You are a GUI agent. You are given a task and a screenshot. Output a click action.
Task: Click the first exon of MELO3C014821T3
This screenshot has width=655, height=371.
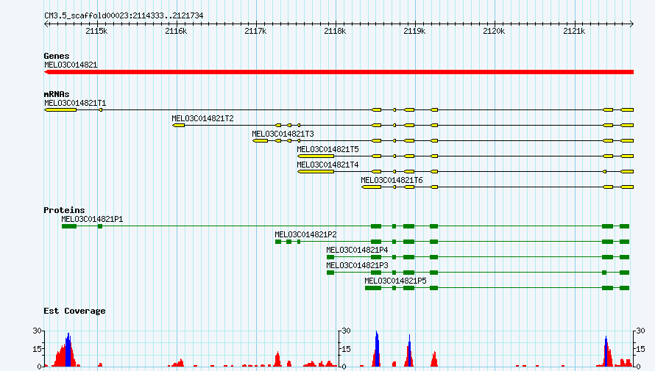[x=261, y=141]
